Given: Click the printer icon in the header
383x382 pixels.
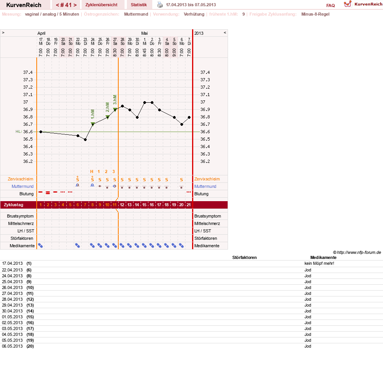Looking at the screenshot, I should click(x=160, y=5).
